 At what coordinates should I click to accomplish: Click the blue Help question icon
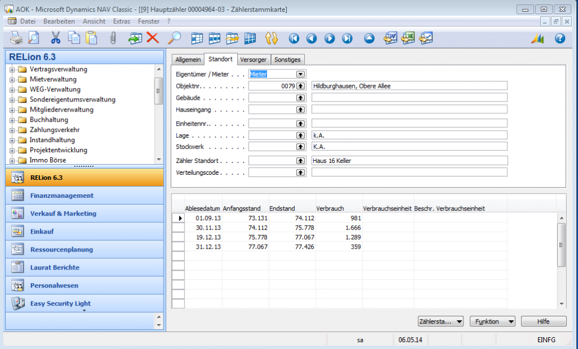point(559,38)
